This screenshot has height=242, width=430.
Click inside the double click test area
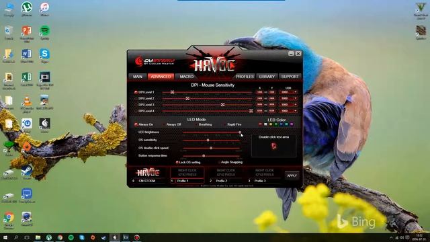click(x=273, y=146)
